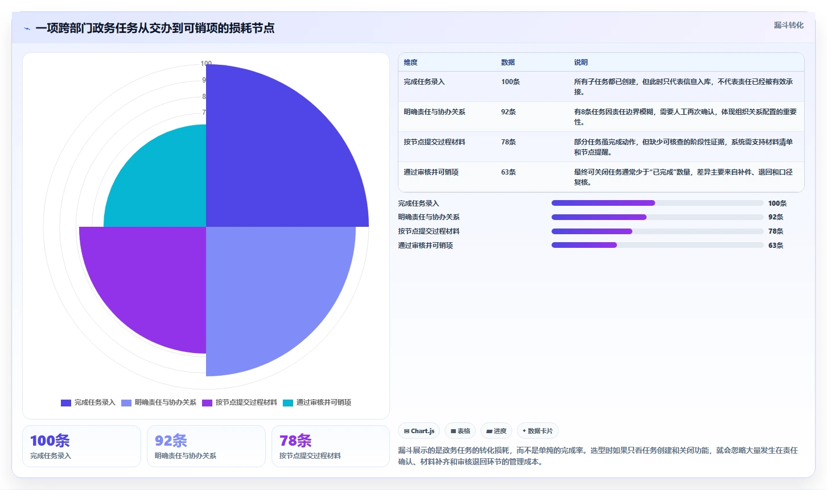Screen dimensions: 827x490
Task: Open the 78条 按节点提交过程材料 data card
Action: pyautogui.click(x=331, y=446)
